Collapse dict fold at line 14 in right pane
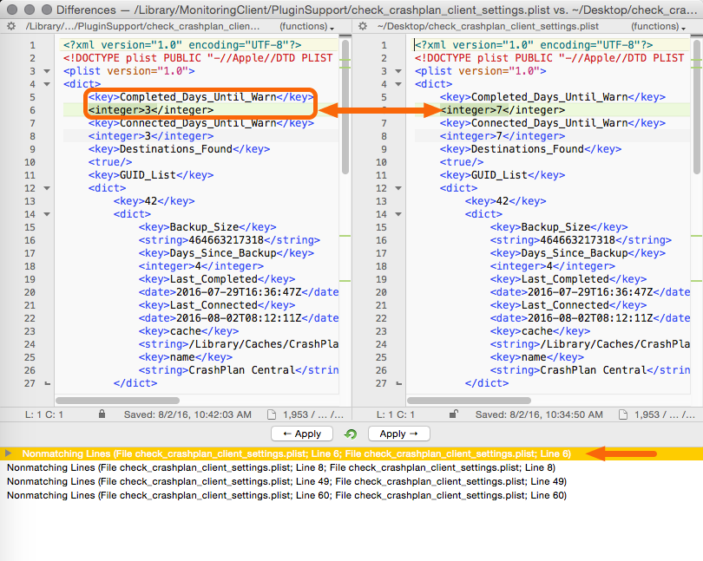Viewport: 703px width, 561px height. point(398,214)
